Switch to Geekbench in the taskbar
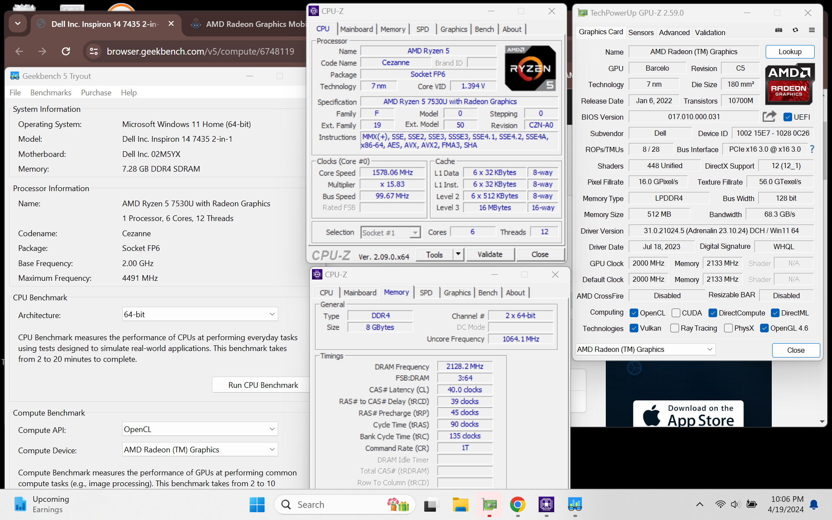 coord(575,504)
